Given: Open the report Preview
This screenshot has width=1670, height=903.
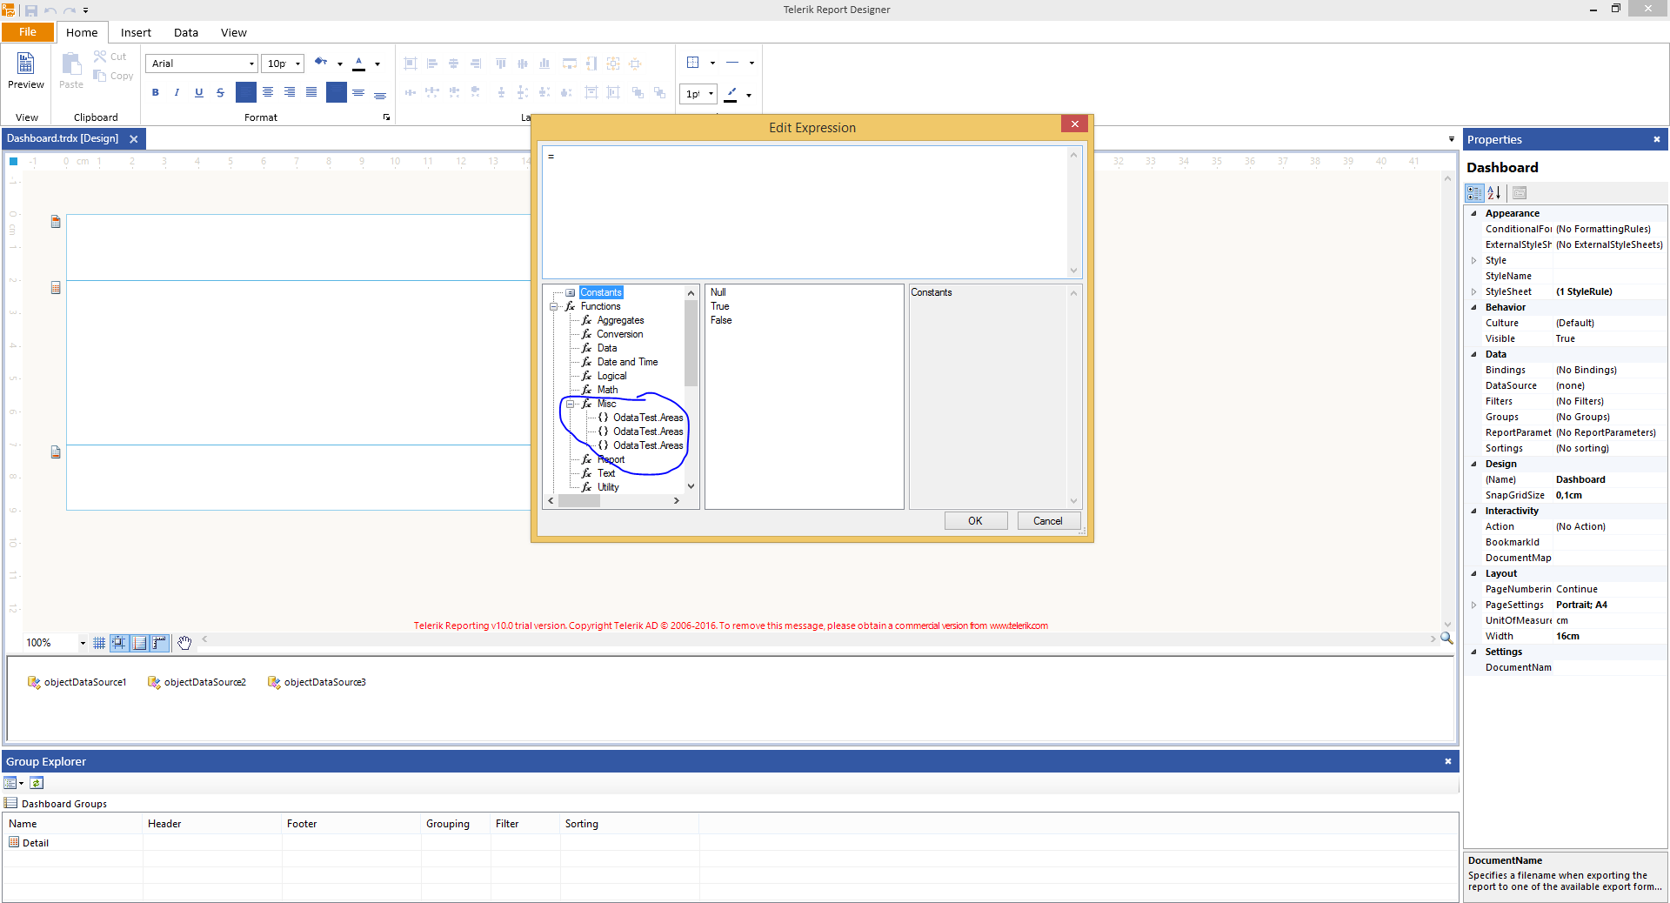Looking at the screenshot, I should (25, 70).
